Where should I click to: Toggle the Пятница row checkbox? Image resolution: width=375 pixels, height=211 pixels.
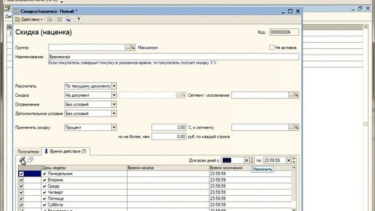click(21, 199)
